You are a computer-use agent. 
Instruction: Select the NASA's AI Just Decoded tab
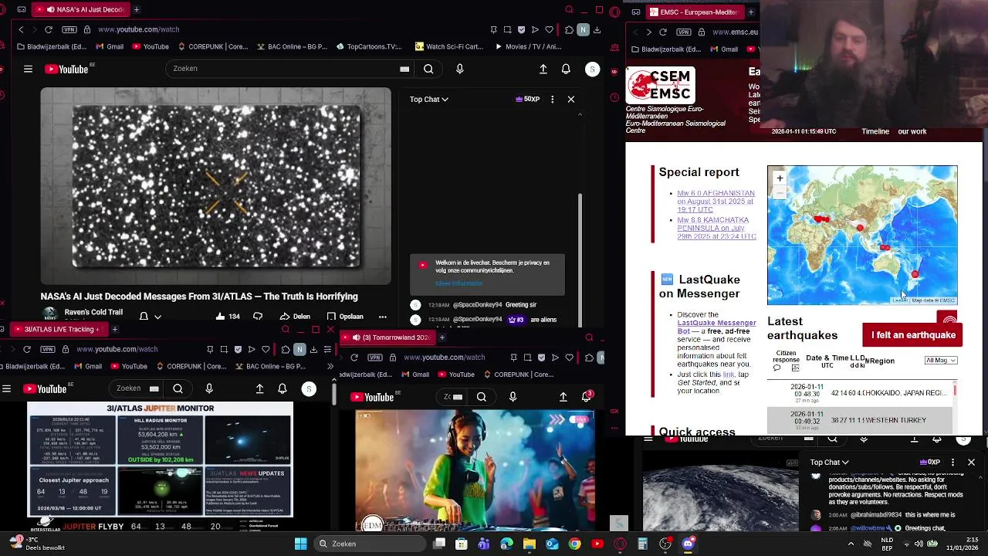(81, 9)
